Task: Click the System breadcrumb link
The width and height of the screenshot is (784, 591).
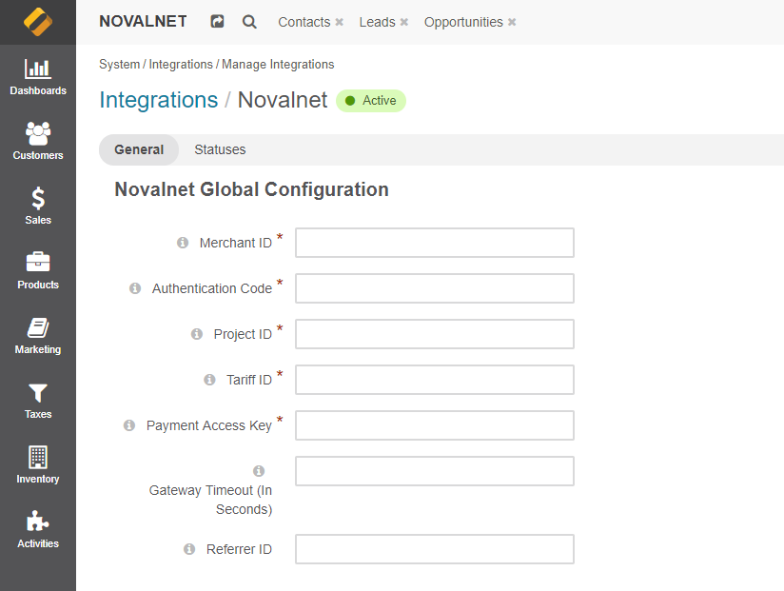Action: coord(116,64)
